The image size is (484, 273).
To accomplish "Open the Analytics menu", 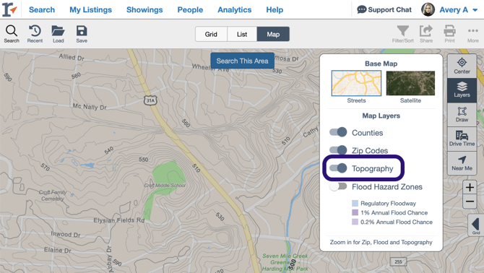I will point(235,10).
